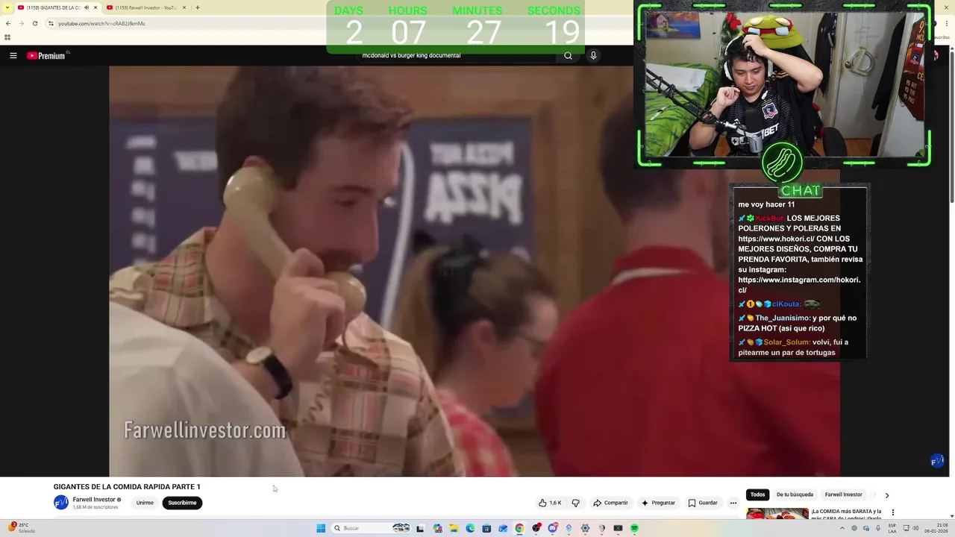The image size is (955, 537).
Task: Share the video via Compartir button
Action: click(x=611, y=503)
